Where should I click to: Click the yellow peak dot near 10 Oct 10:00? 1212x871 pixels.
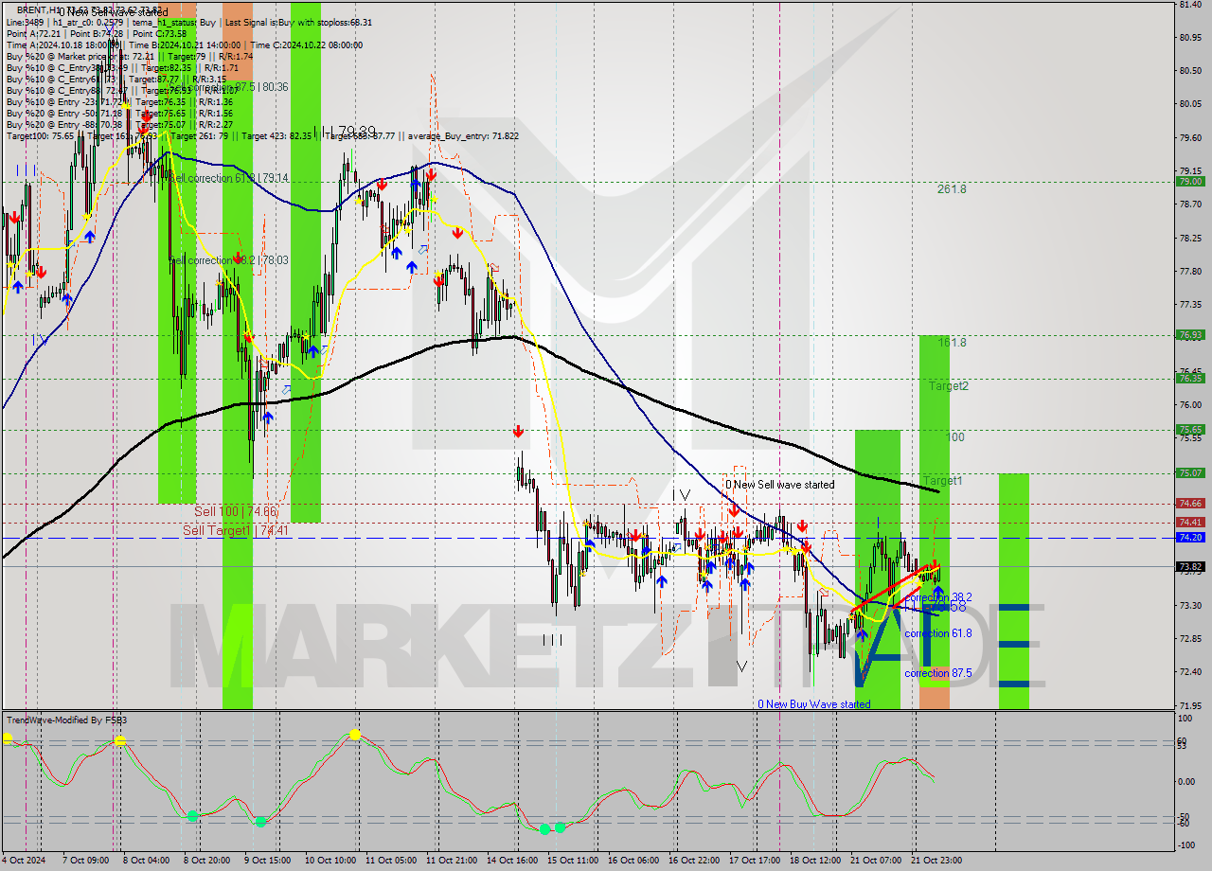click(x=354, y=735)
